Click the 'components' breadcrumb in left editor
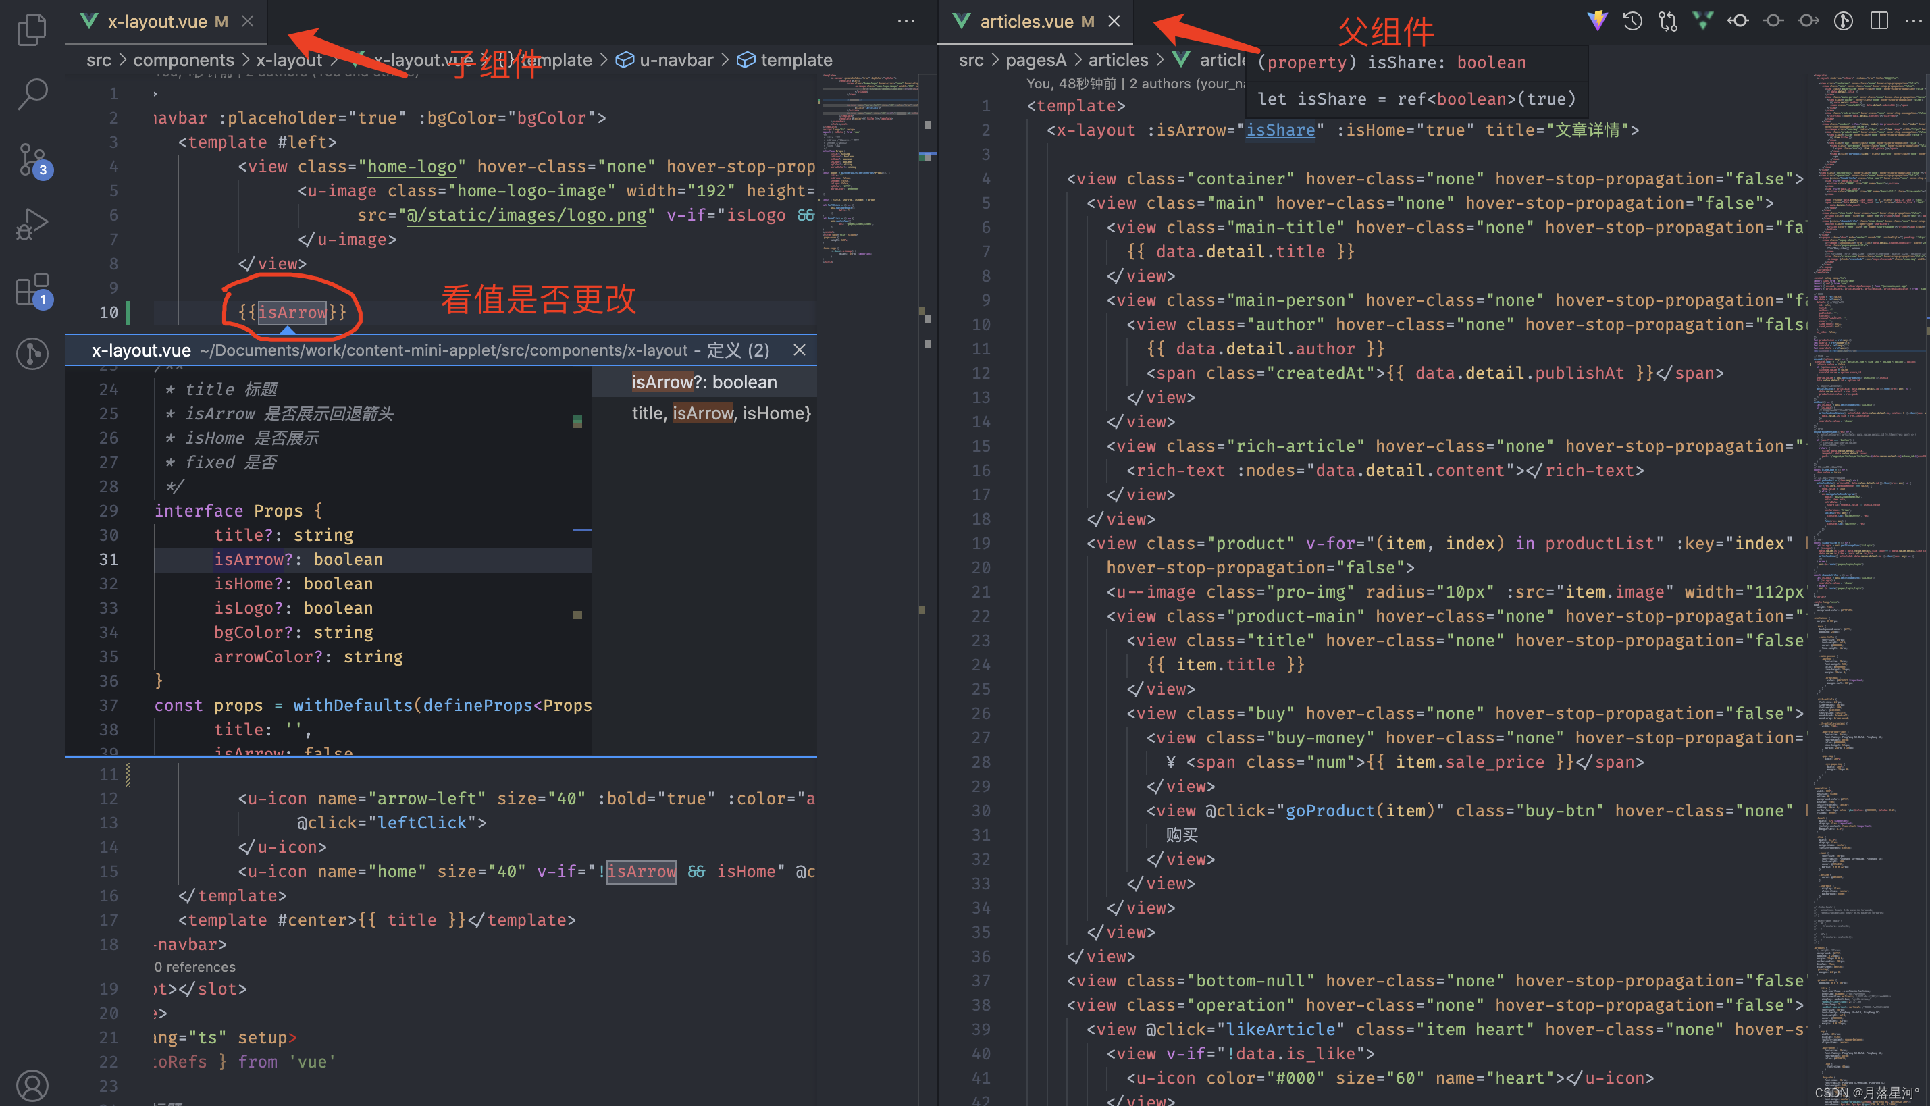Screen dimensions: 1930x1106 tap(183, 60)
